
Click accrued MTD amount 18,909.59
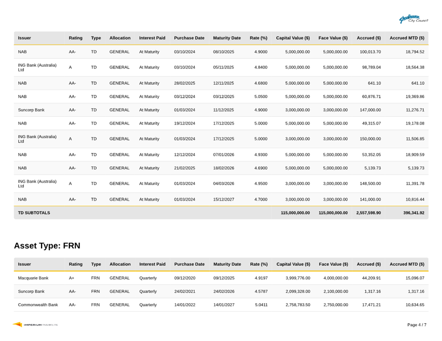pos(415,155)
